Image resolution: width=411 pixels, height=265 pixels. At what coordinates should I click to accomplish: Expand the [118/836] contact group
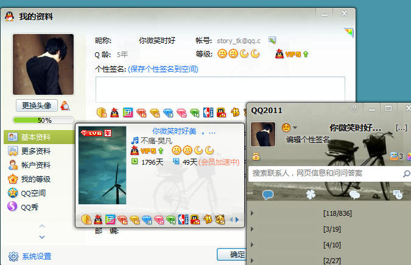[252, 213]
